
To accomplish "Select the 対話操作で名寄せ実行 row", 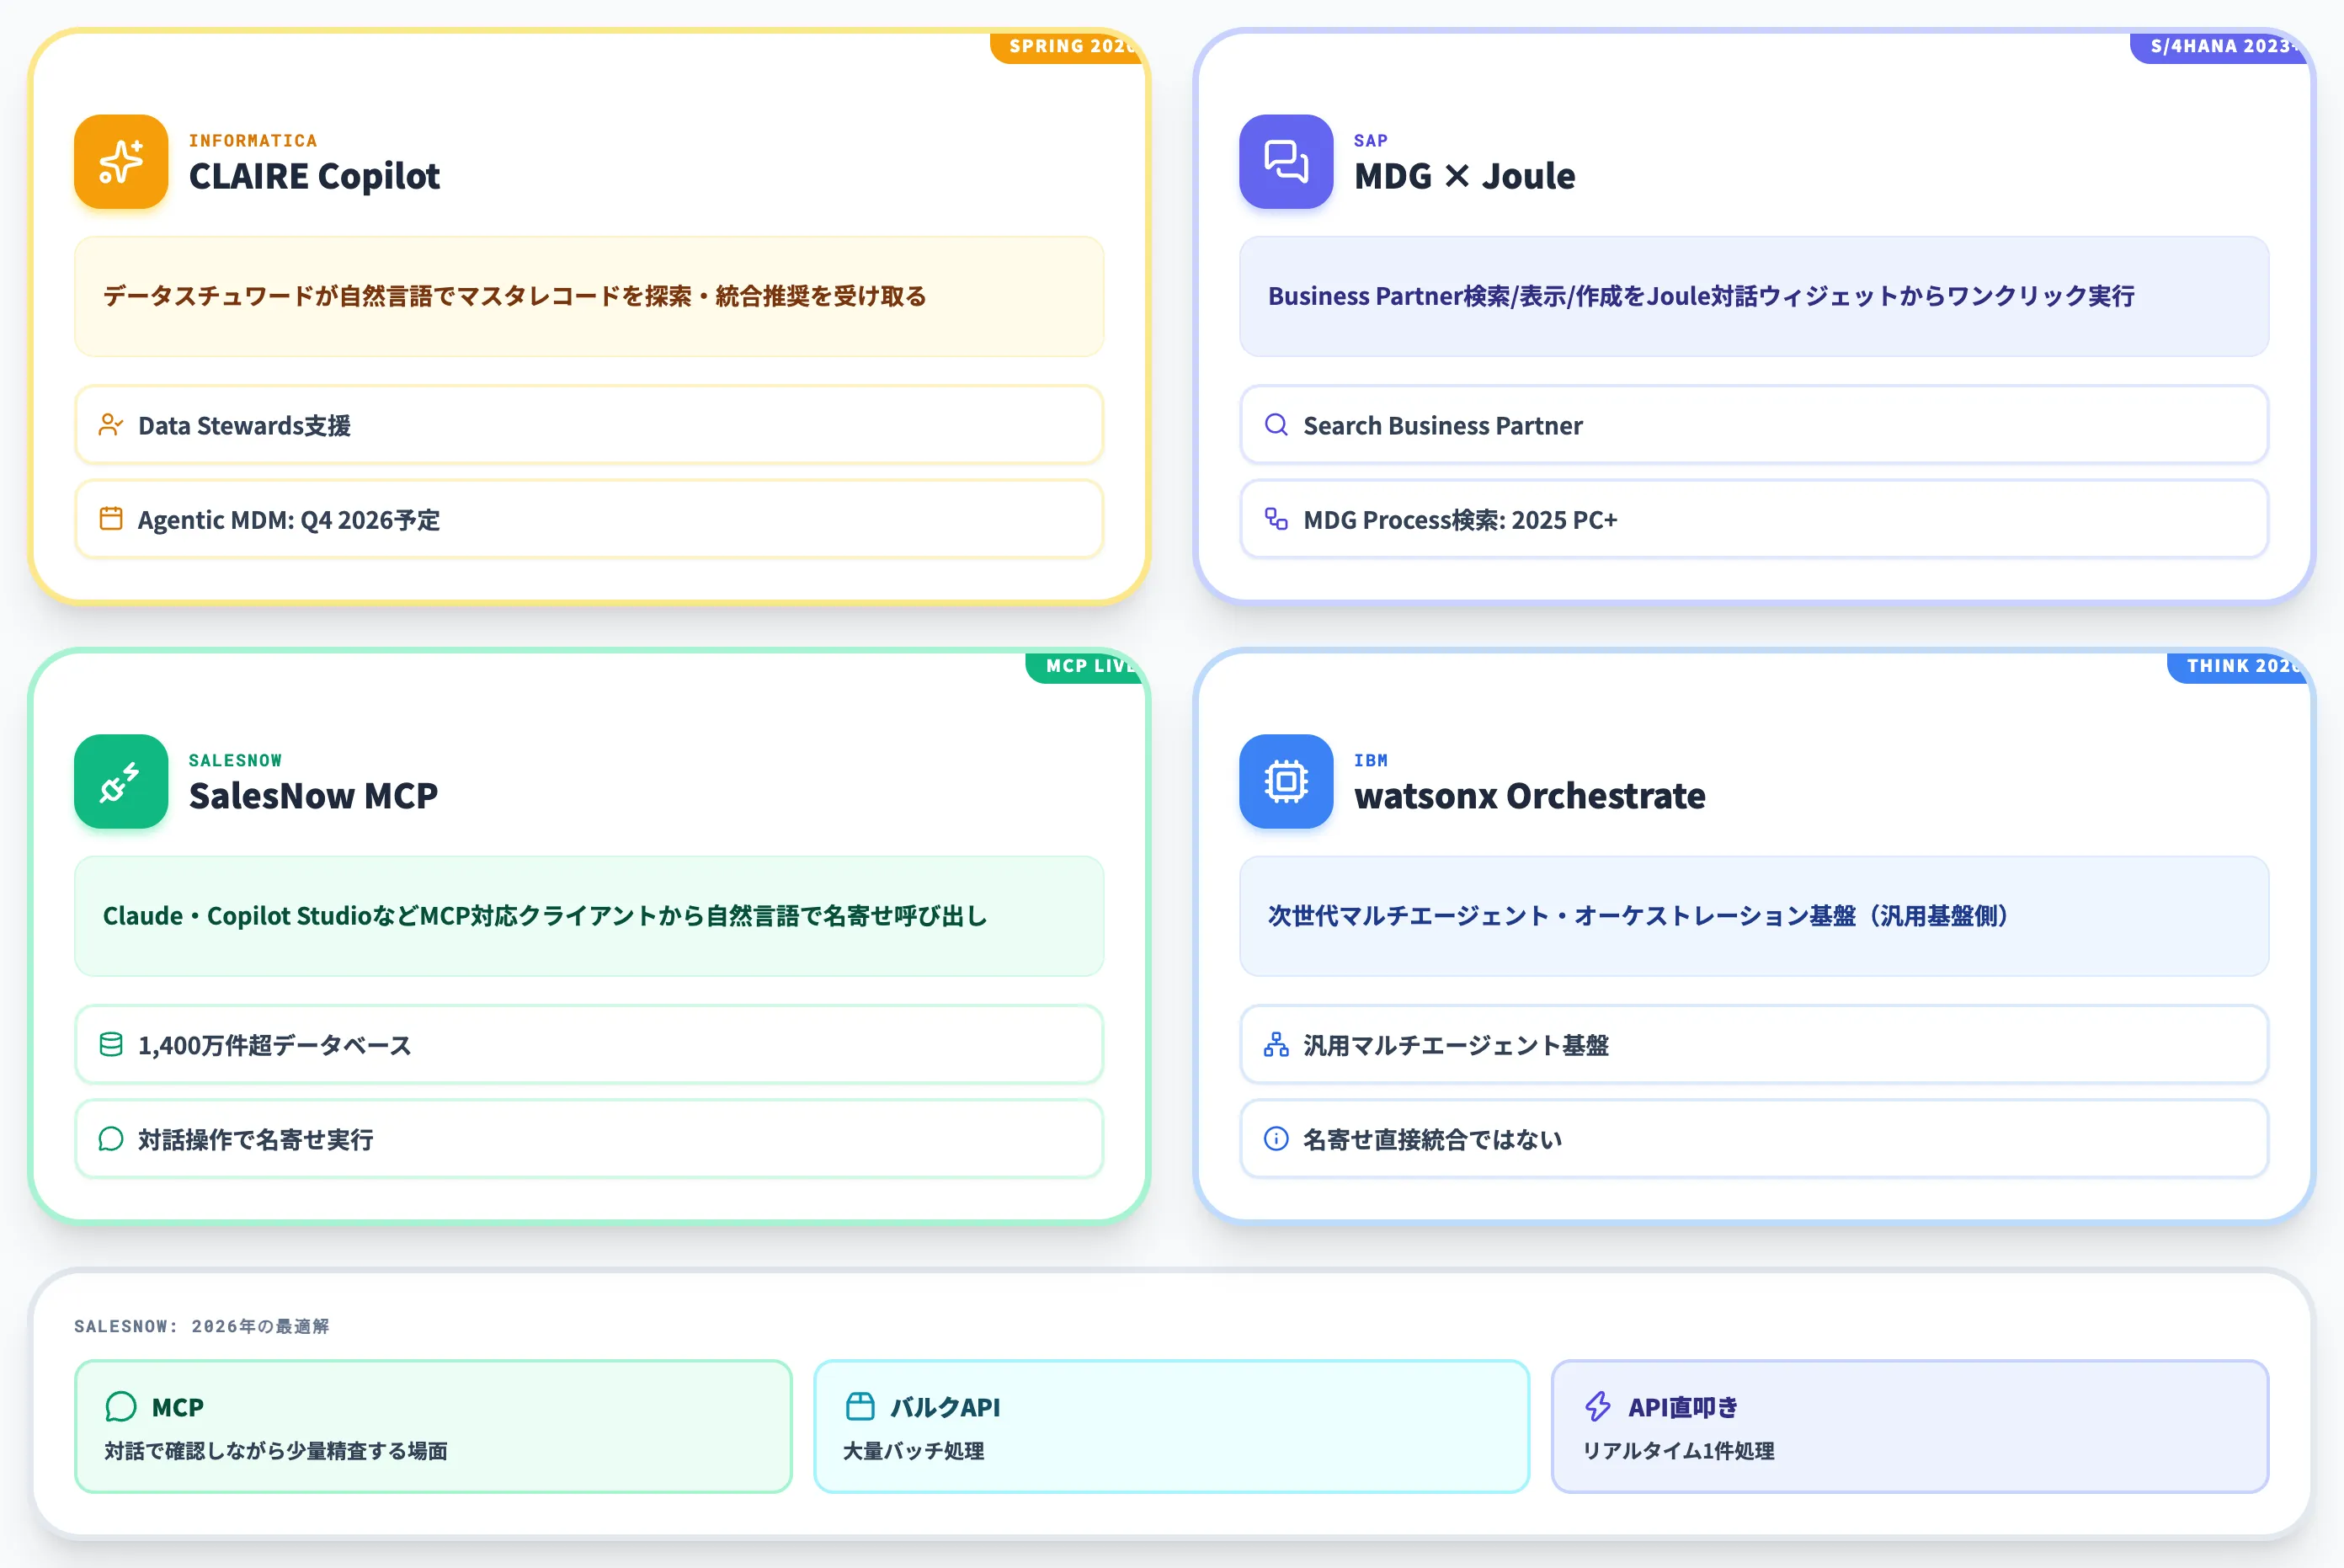I will pyautogui.click(x=589, y=1139).
